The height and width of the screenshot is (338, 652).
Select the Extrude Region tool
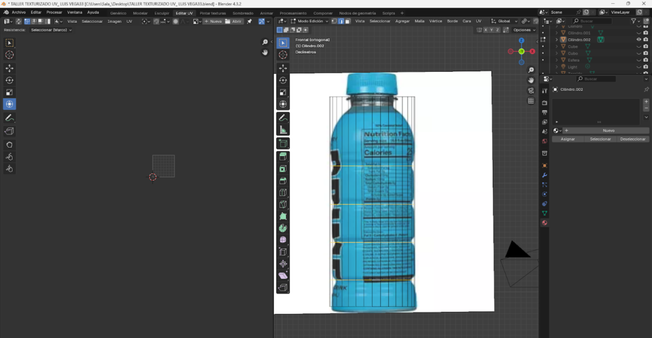click(283, 157)
